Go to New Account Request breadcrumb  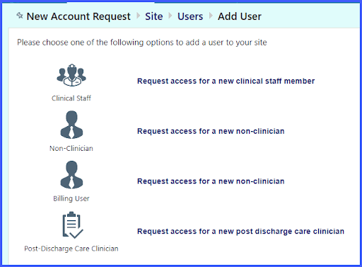(78, 16)
